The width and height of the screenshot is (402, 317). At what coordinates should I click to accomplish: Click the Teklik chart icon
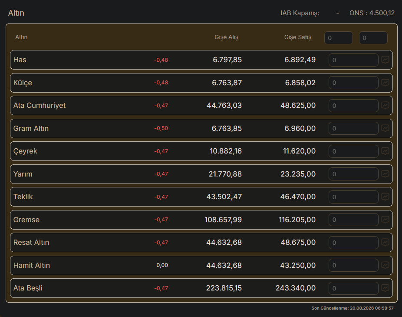(x=385, y=197)
